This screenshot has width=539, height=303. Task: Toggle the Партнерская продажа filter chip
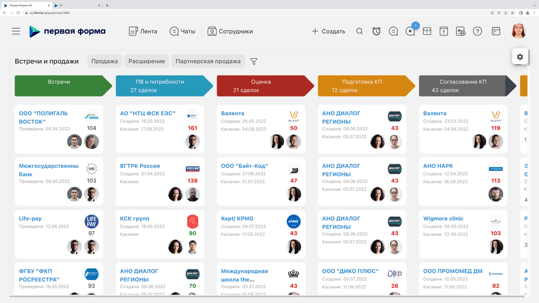[x=208, y=61]
